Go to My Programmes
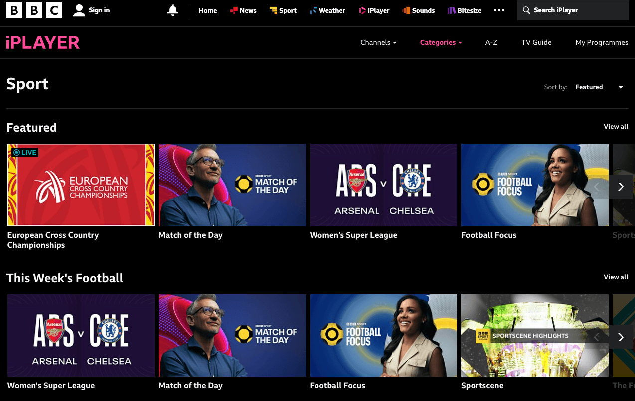 pos(602,42)
